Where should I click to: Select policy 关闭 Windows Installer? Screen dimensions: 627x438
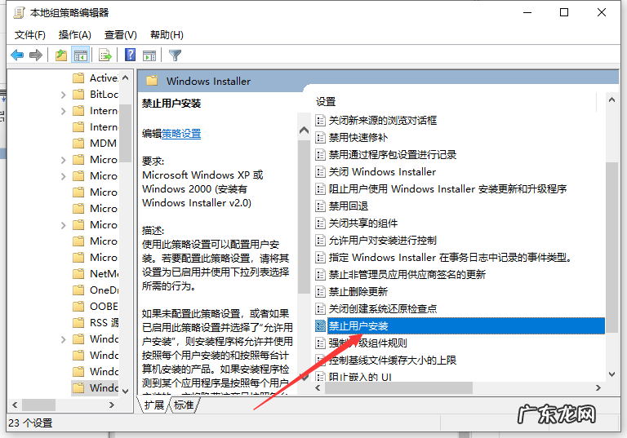382,172
